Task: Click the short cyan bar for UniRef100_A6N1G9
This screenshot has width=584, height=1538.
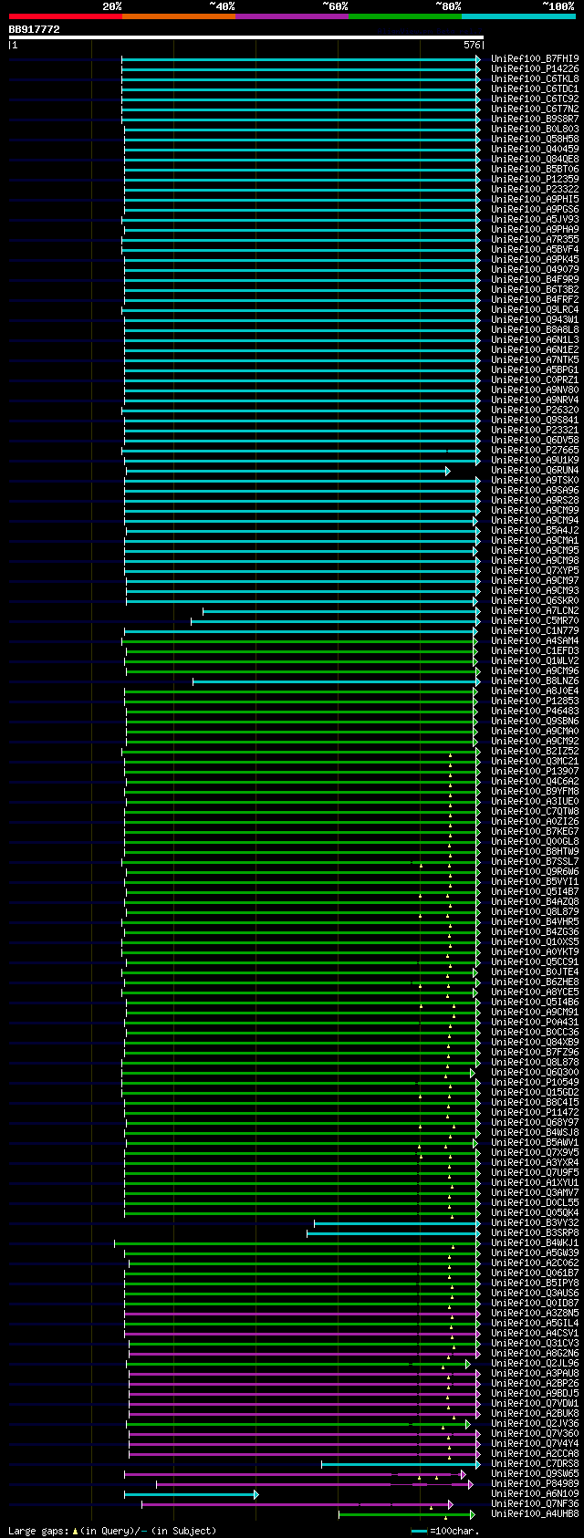Action: (x=192, y=1494)
